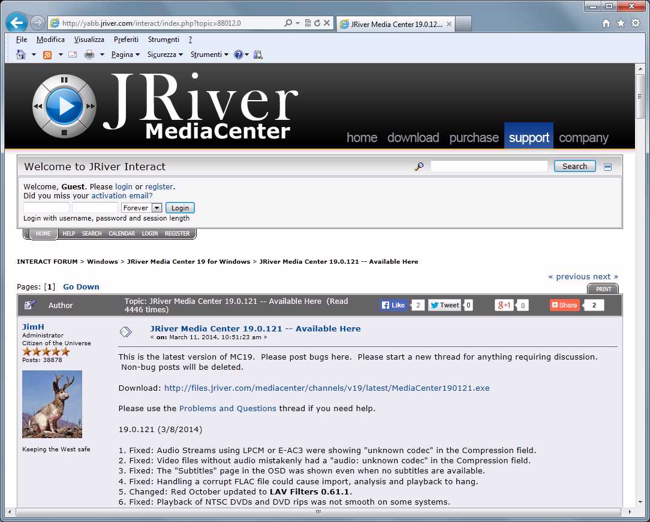
Task: Click the blue play button on JRiver logo
Action: (x=64, y=105)
